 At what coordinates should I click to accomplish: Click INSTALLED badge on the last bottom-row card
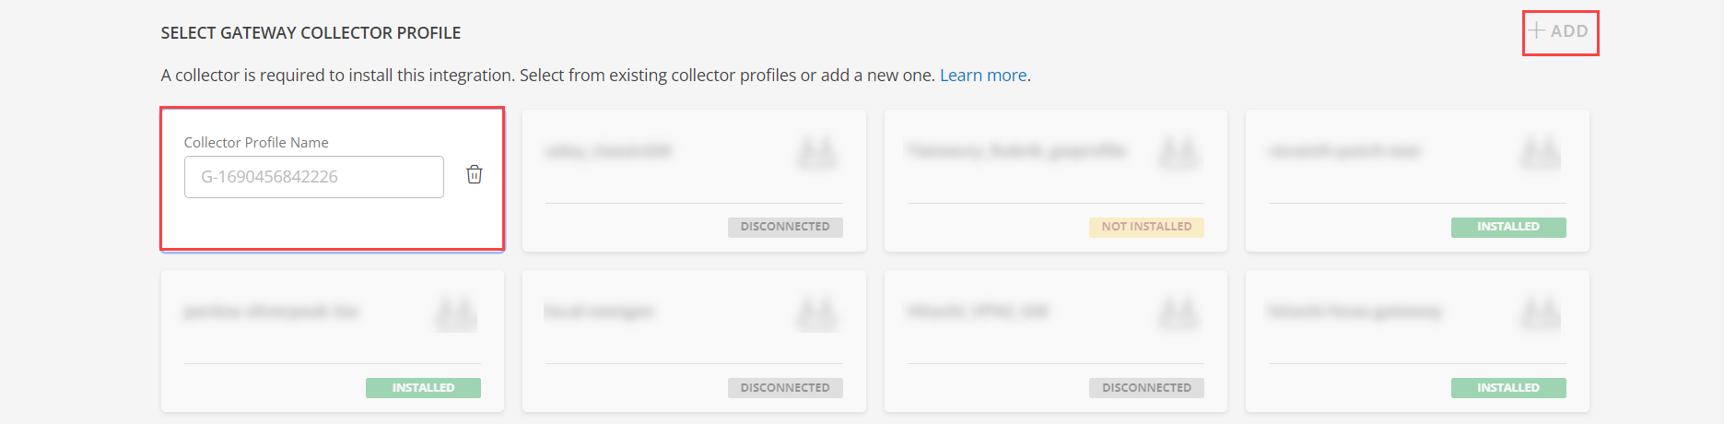(x=1508, y=388)
